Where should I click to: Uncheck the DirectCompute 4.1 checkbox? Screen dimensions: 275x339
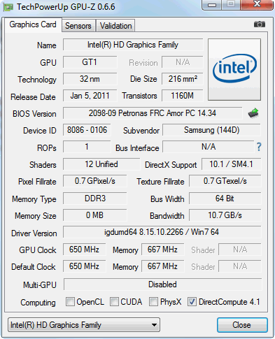coord(192,301)
